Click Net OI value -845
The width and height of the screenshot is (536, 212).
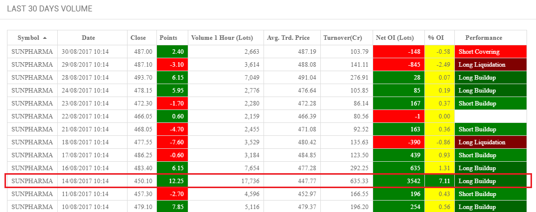point(414,65)
